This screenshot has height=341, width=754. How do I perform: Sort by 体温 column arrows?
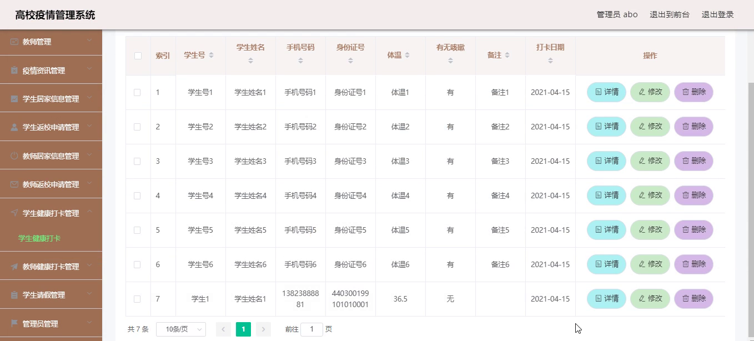[x=407, y=56]
